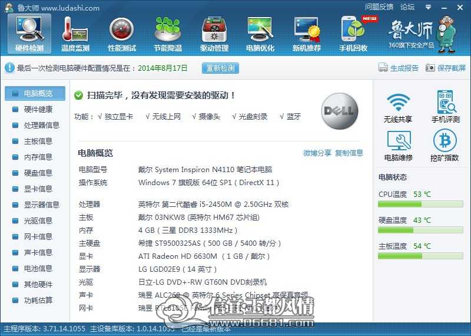Image resolution: width=471 pixels, height=336 pixels.
Task: Click the 主硬盘 ST9500325AS text
Action: [210, 243]
